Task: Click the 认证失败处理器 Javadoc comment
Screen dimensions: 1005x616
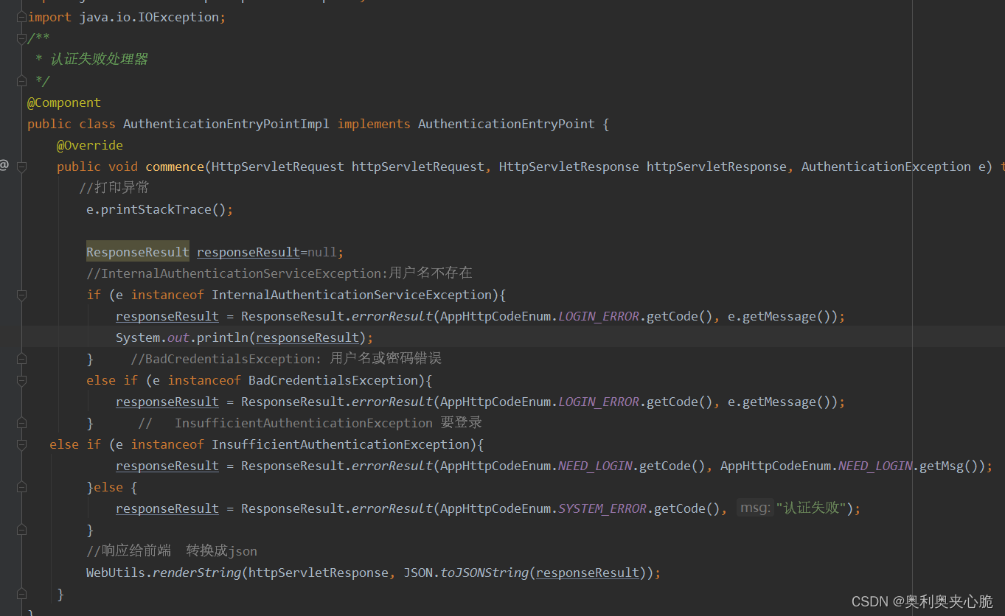Action: point(99,60)
